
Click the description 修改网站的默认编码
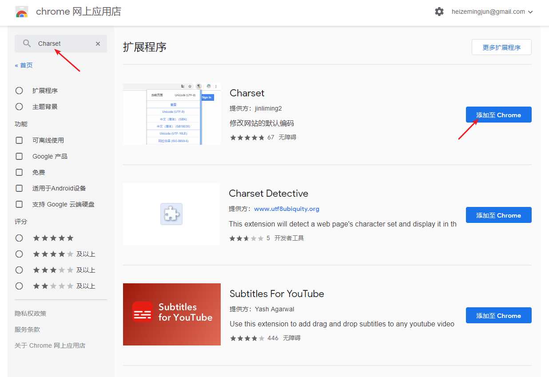coord(262,123)
